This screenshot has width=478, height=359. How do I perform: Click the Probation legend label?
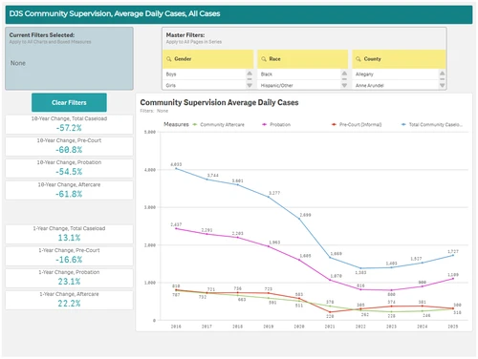(x=280, y=124)
